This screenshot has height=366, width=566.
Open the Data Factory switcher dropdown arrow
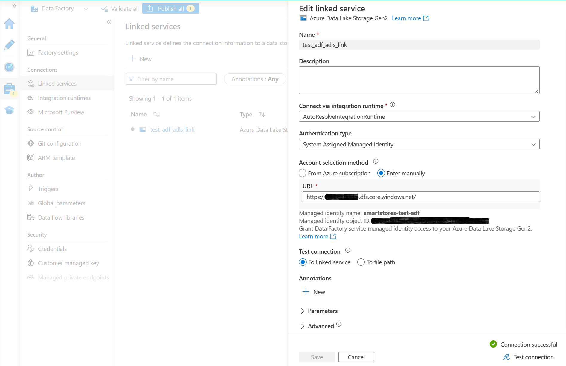(x=86, y=9)
